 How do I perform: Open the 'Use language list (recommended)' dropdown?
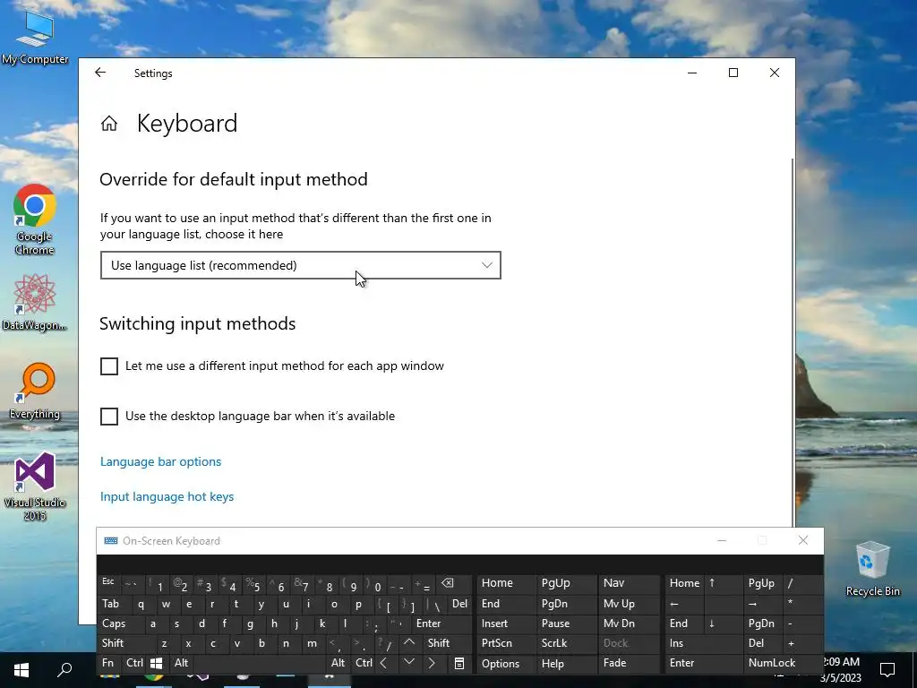click(301, 265)
